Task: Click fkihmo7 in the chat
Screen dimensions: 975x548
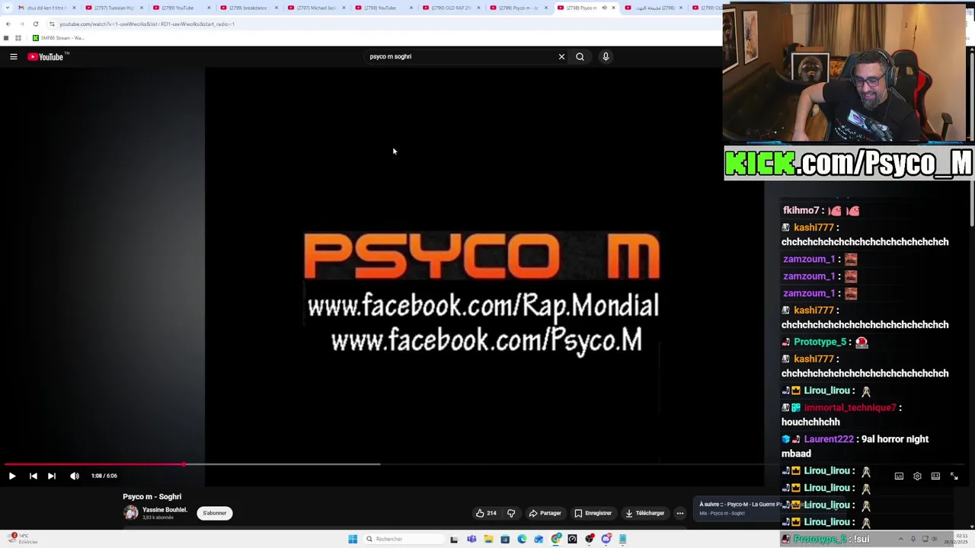Action: [x=801, y=210]
